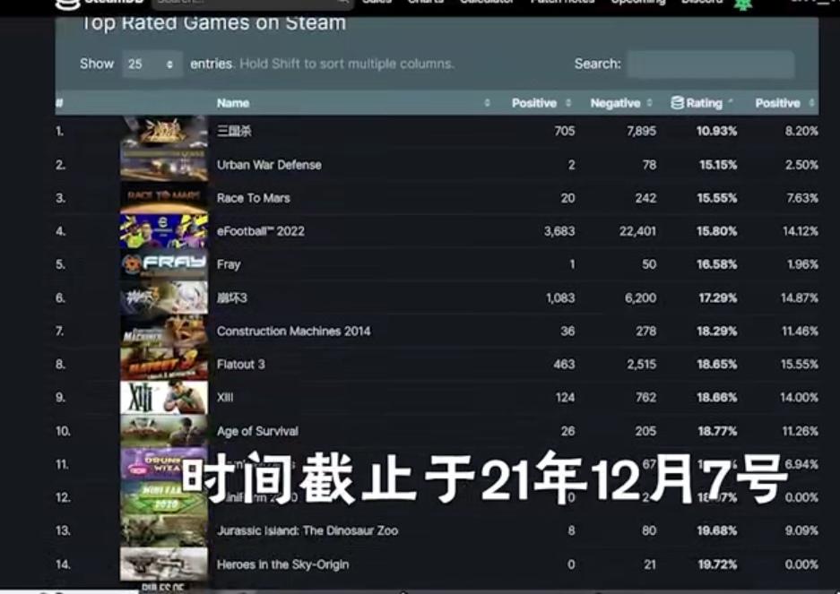This screenshot has height=594, width=840.
Task: Select the 10.93% rating value
Action: click(717, 131)
